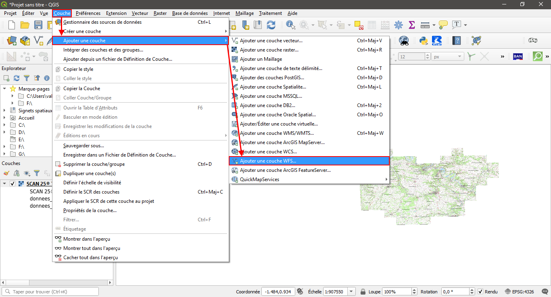Click the Sigma statistical summary icon

[412, 25]
